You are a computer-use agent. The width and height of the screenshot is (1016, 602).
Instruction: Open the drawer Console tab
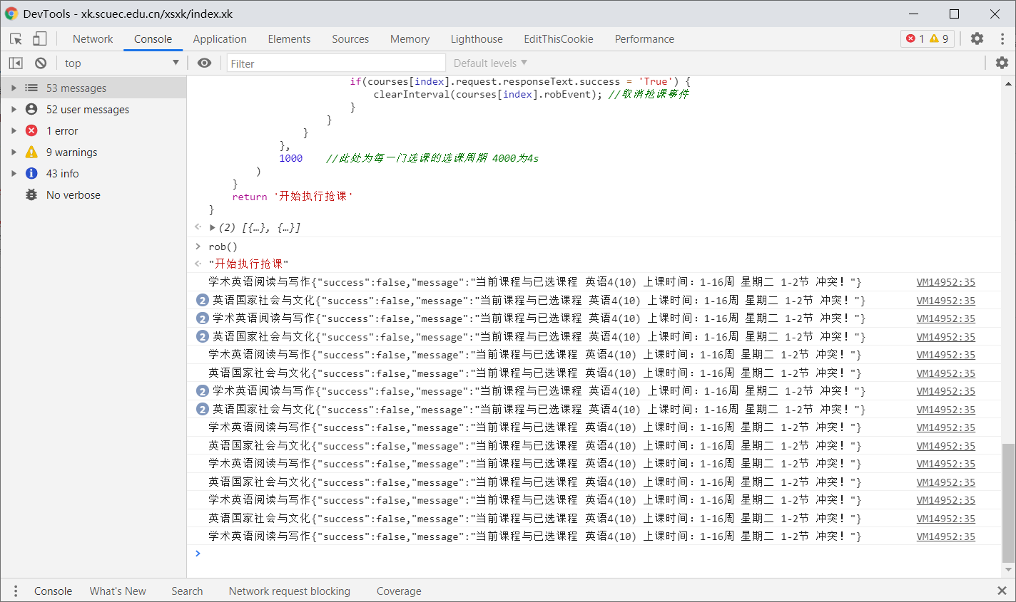[x=53, y=591]
